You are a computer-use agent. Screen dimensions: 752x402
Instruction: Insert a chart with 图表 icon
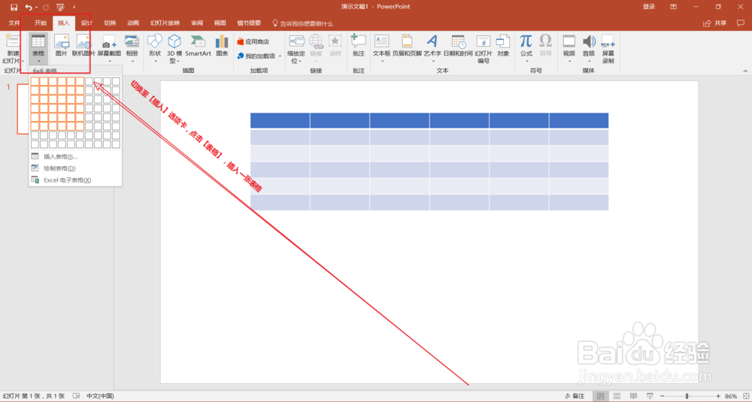222,46
